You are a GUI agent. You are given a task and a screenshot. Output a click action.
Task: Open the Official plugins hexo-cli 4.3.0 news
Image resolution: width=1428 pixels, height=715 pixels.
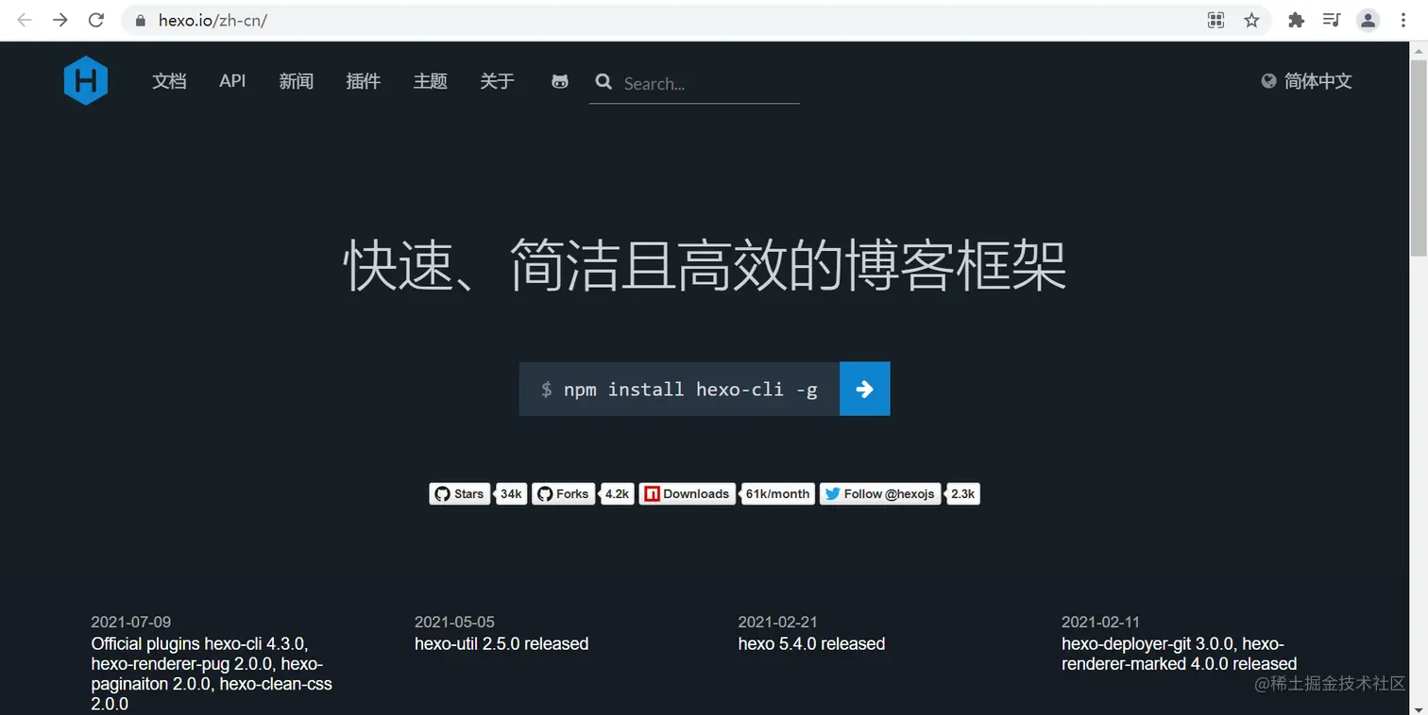(212, 673)
